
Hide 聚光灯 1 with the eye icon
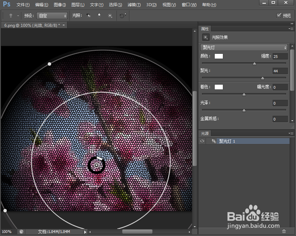(x=202, y=141)
